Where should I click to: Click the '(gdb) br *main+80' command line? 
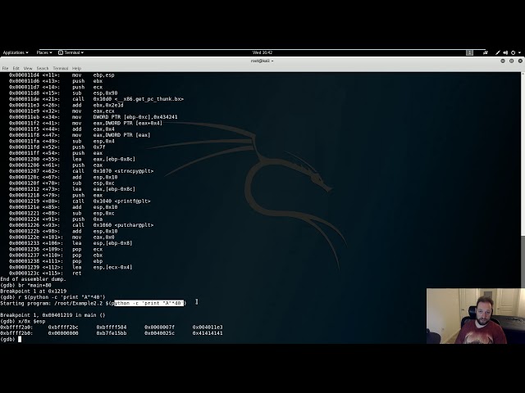25,285
